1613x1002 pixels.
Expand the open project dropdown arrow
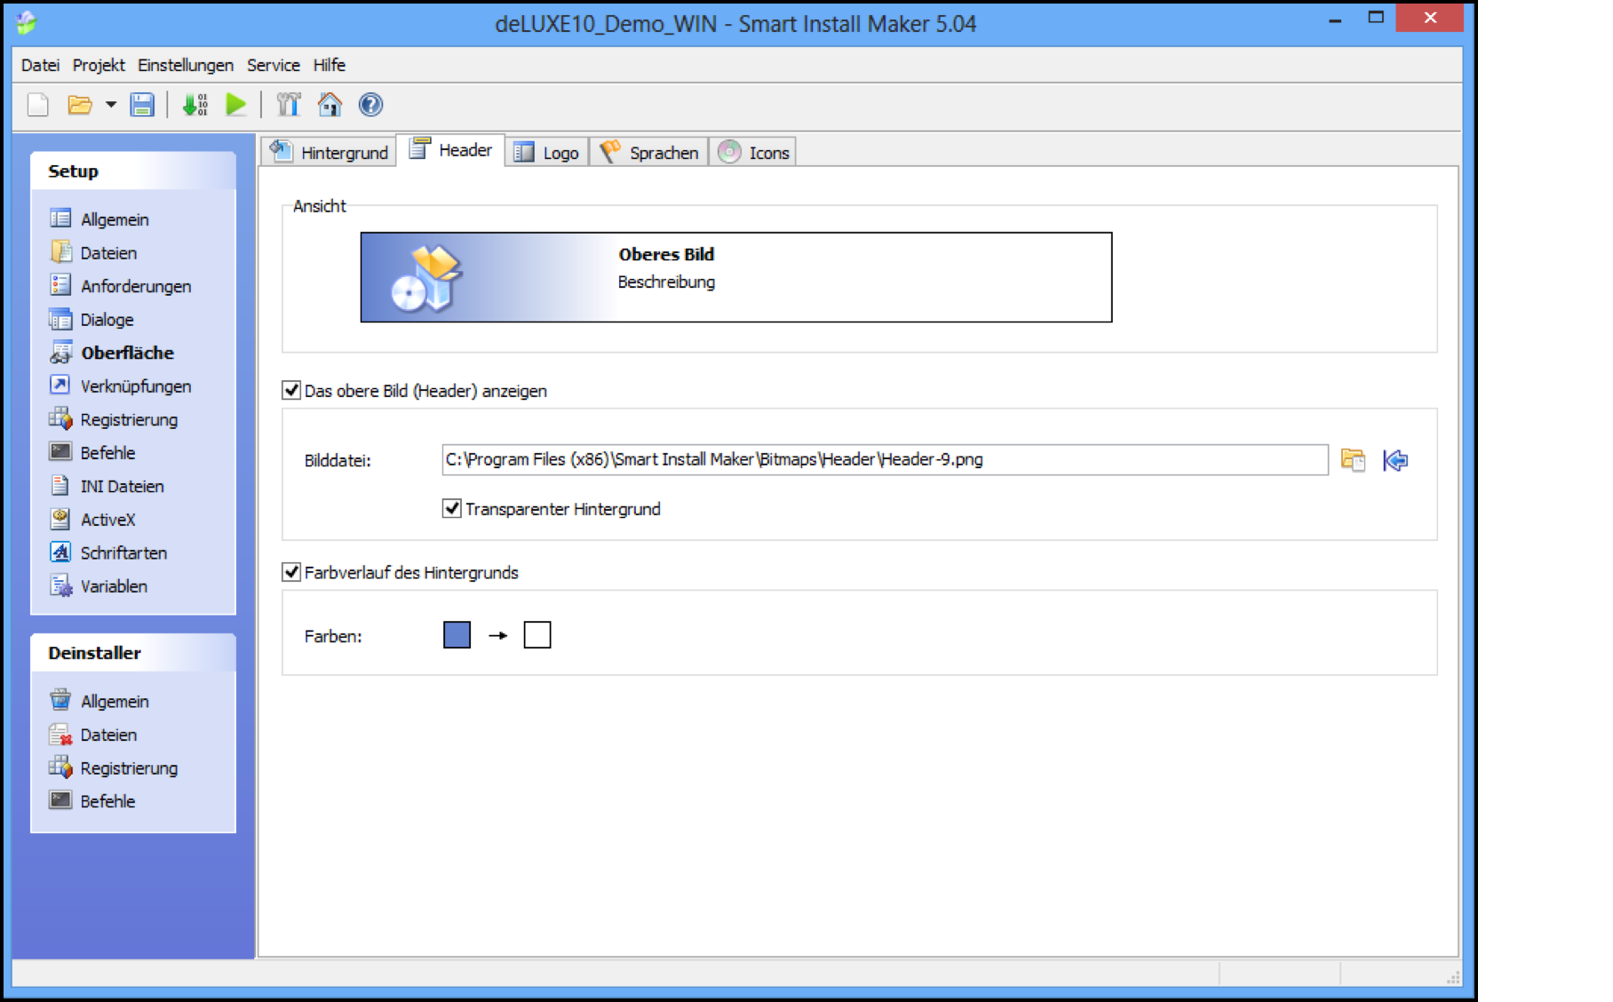pos(111,105)
